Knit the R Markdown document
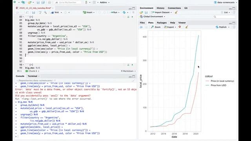Image resolution: width=251 pixels, height=141 pixels. coord(55,13)
